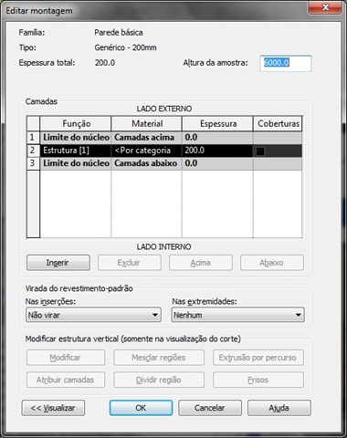The height and width of the screenshot is (438, 347).
Task: Click the Material column header
Action: (x=146, y=124)
